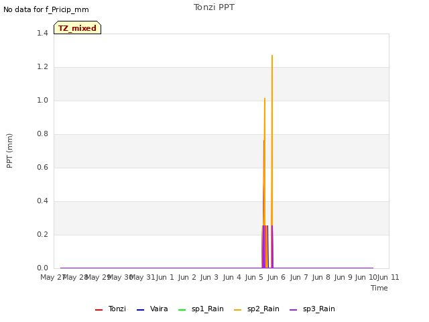Click the sp2_Rain legend label
Viewport: 429px width, 322px height.
point(263,309)
